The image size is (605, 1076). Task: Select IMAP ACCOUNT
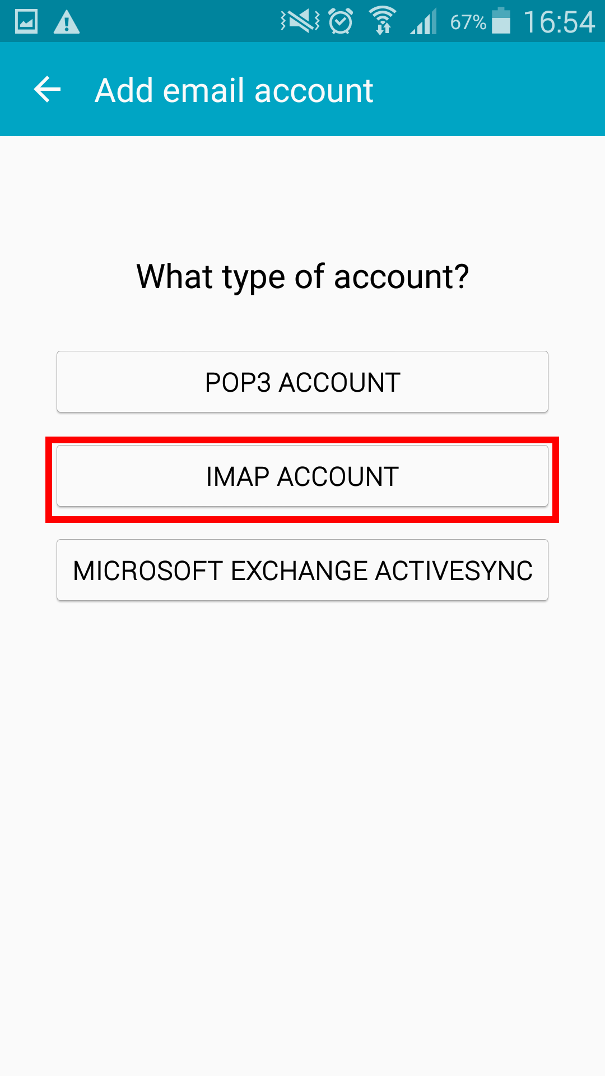(x=302, y=476)
